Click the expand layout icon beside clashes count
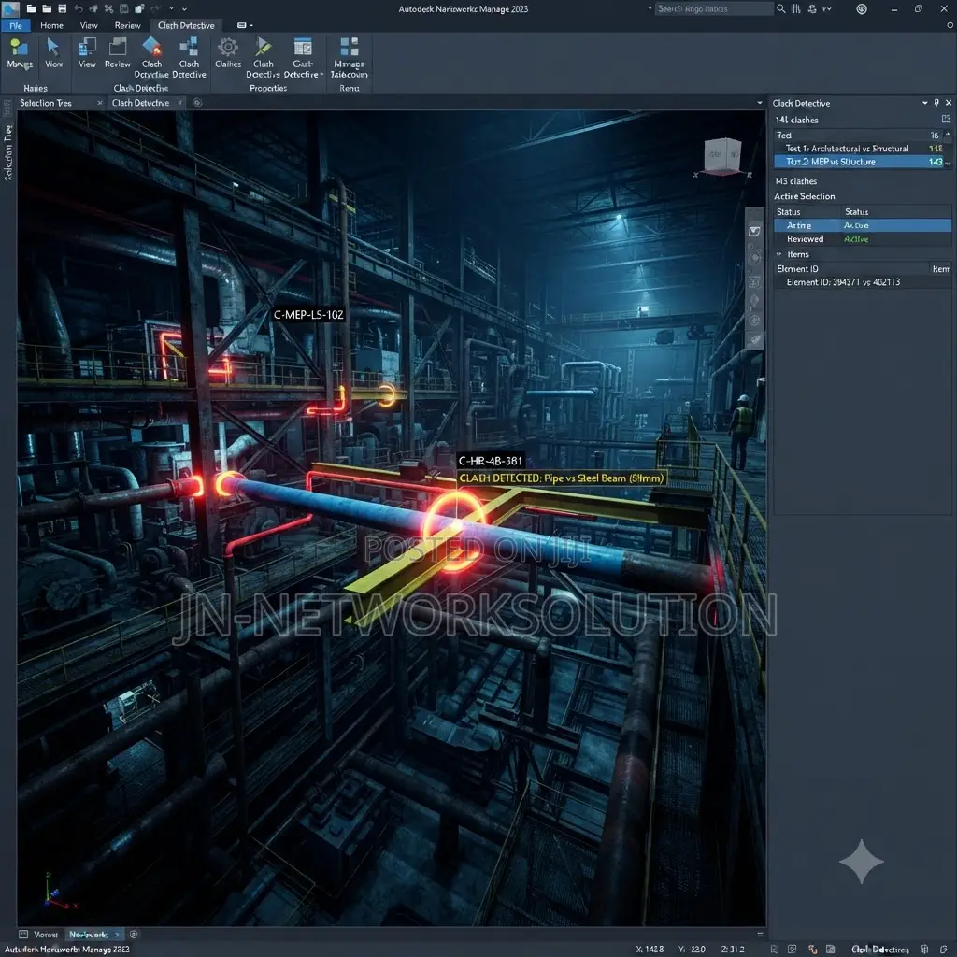Screen dimensions: 957x957 pyautogui.click(x=946, y=119)
